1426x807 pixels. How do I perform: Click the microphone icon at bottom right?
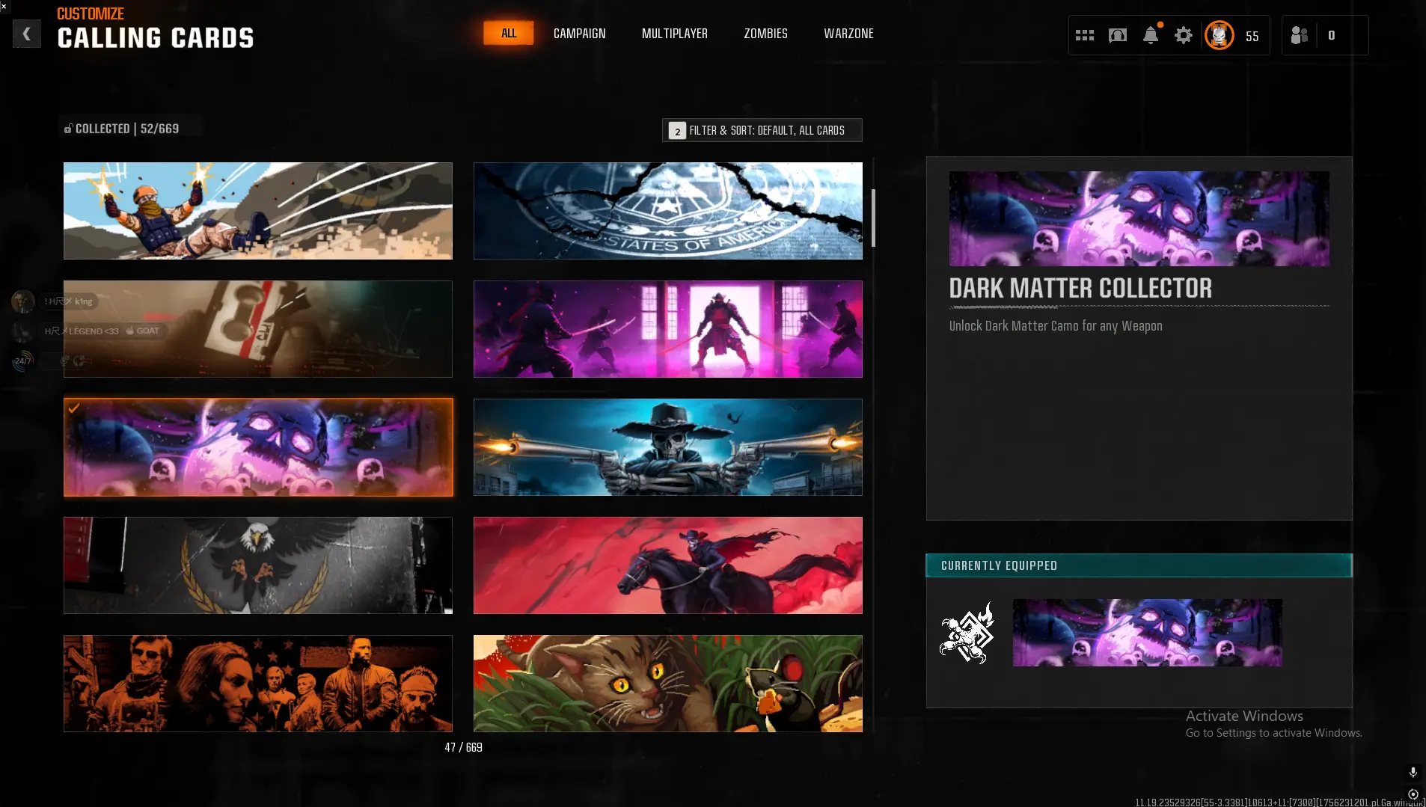click(x=1413, y=772)
